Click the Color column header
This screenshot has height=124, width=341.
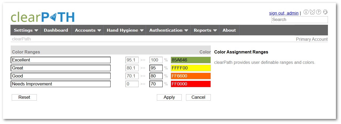point(205,52)
